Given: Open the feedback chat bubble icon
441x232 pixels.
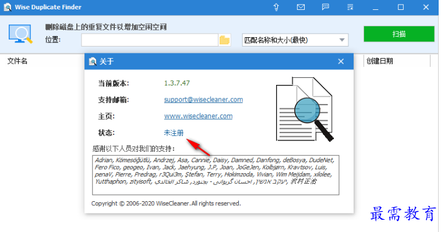Looking at the screenshot, I should 326,7.
